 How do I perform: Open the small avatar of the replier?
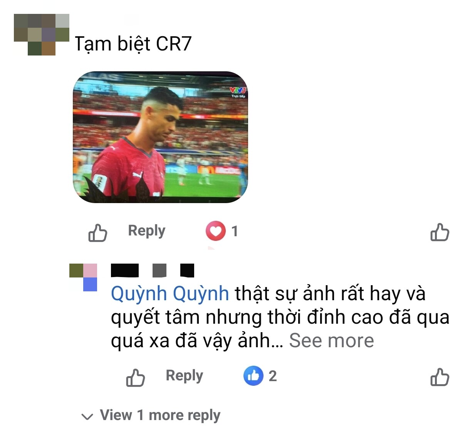point(83,277)
